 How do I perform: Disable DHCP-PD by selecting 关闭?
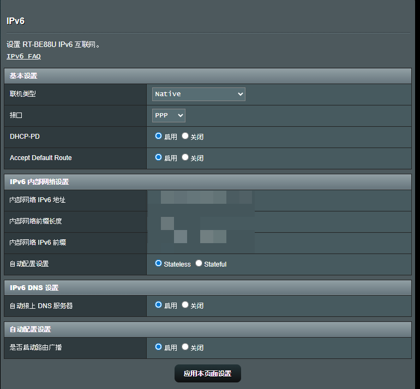tap(185, 136)
